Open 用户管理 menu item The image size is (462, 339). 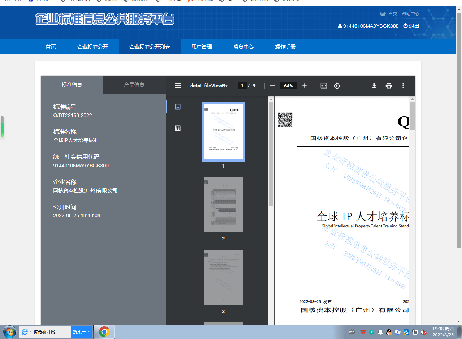pos(202,47)
